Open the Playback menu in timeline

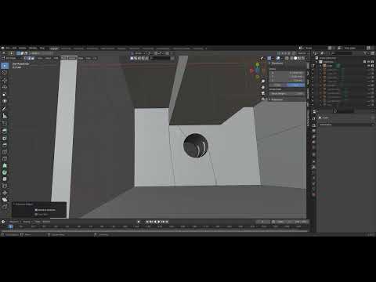click(x=14, y=222)
